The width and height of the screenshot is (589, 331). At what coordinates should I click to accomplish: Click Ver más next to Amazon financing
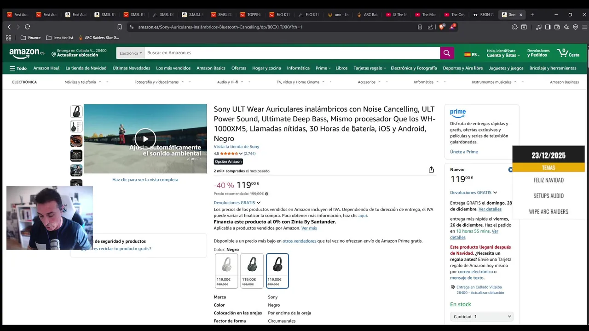[309, 228]
